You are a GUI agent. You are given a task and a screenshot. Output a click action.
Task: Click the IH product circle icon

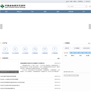(x=25, y=49)
